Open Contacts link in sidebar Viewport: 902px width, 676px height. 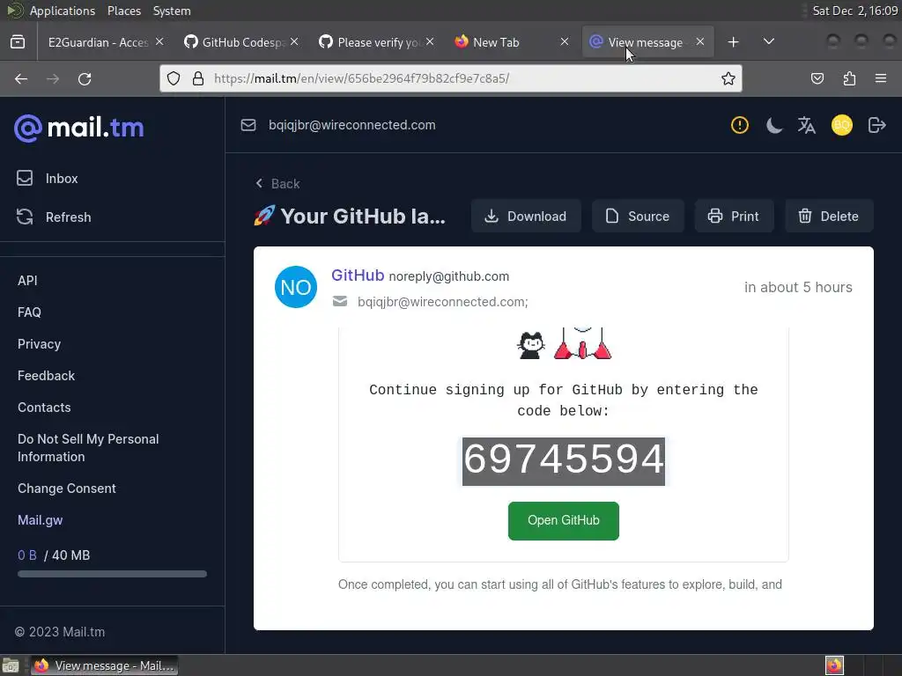tap(44, 407)
